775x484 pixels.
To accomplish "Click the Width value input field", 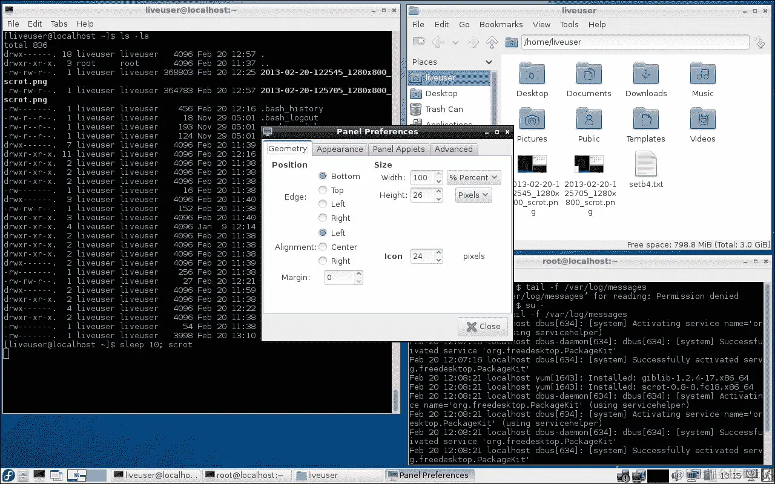I will [x=423, y=177].
